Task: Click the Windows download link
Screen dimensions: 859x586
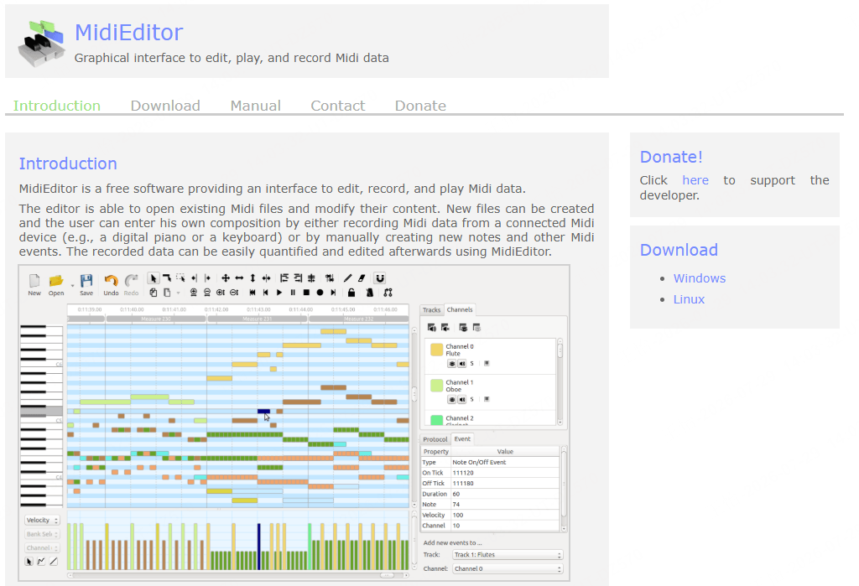Action: (700, 278)
